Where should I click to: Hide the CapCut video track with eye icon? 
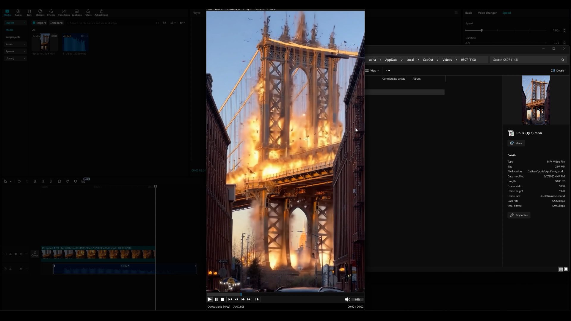click(16, 254)
